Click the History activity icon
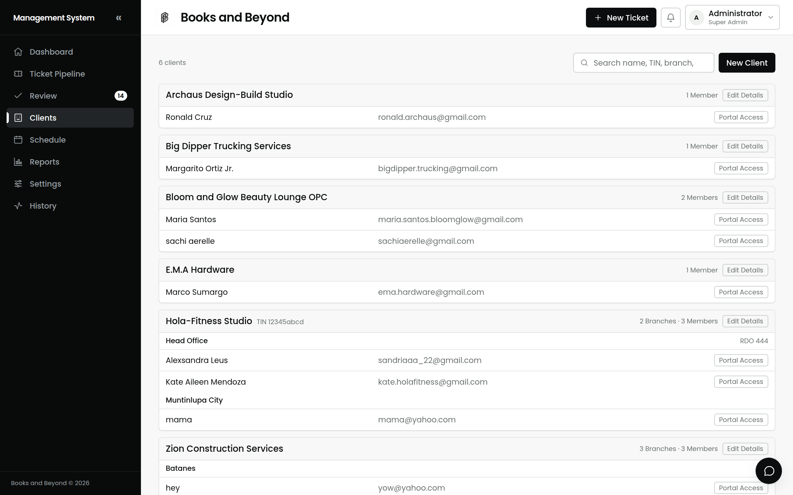This screenshot has width=793, height=495. point(18,206)
